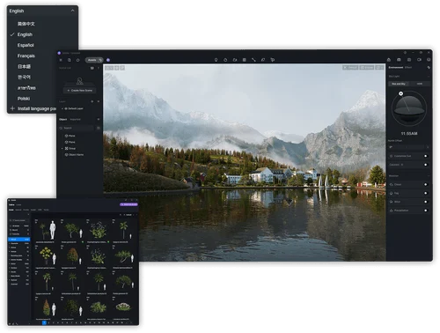The width and height of the screenshot is (440, 333).
Task: Click the paint bucket material tool icon
Action: [x=263, y=60]
